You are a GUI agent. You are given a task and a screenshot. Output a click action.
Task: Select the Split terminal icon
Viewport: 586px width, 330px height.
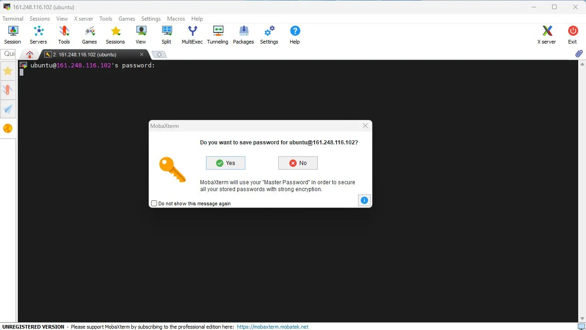(167, 35)
